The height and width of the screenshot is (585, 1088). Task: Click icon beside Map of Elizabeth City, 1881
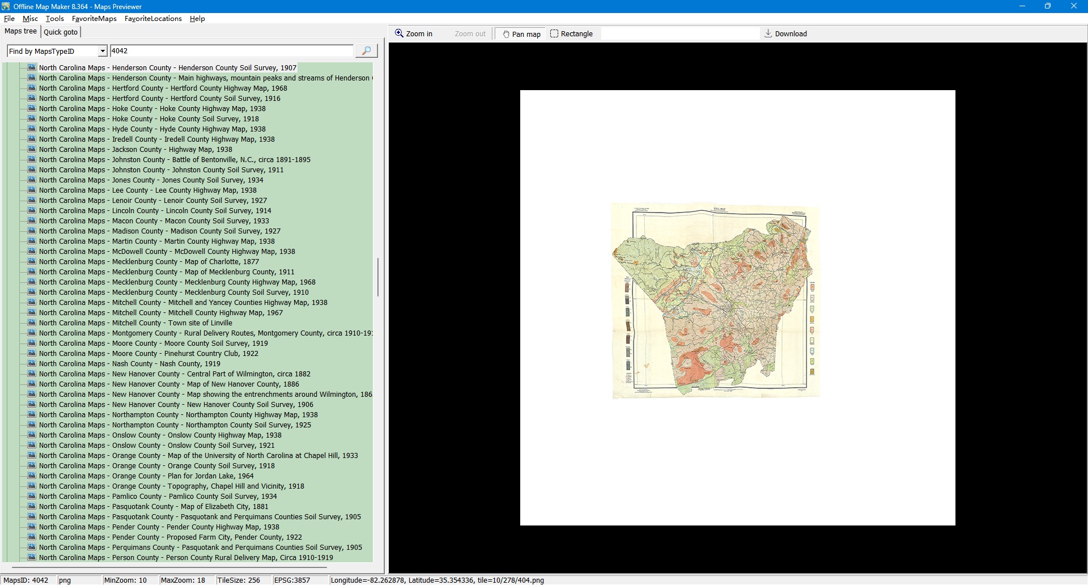pyautogui.click(x=32, y=507)
